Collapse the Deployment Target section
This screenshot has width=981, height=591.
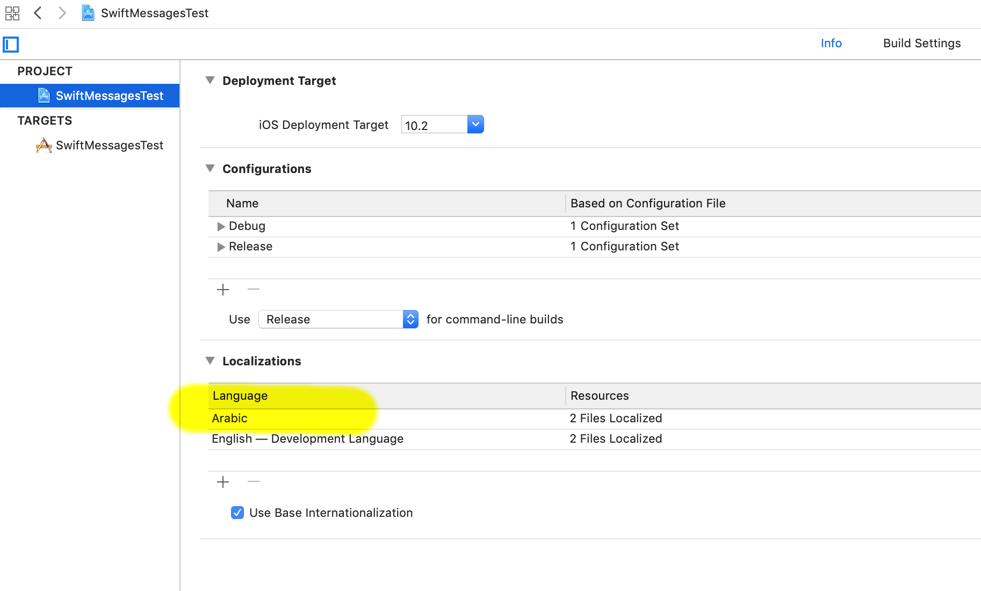210,80
